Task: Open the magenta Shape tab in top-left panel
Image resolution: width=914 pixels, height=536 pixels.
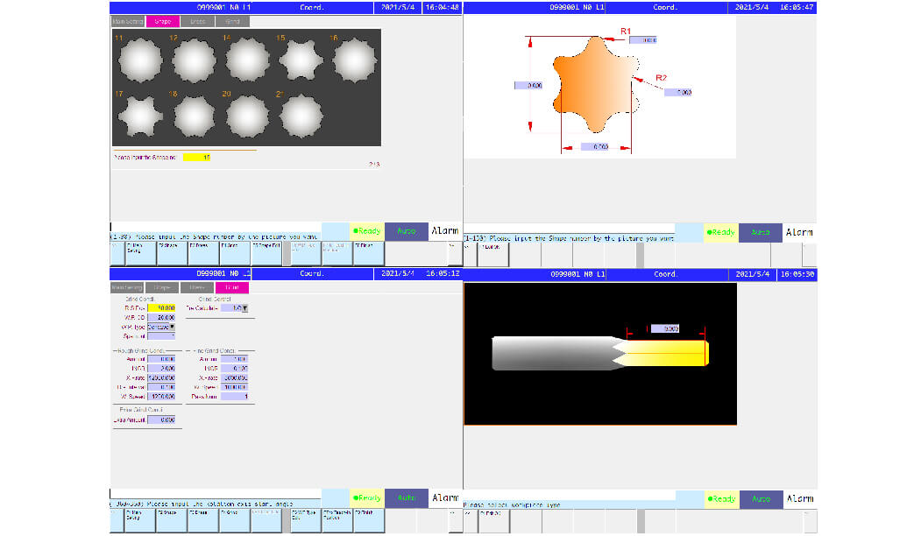Action: 163,20
